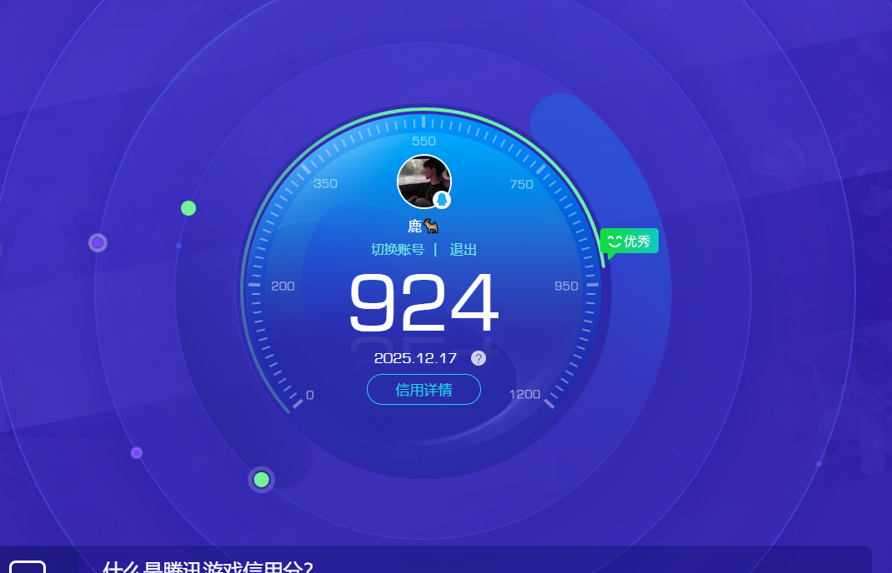Viewport: 892px width, 573px height.
Task: Switch account via 切换账号 link
Action: click(x=397, y=250)
